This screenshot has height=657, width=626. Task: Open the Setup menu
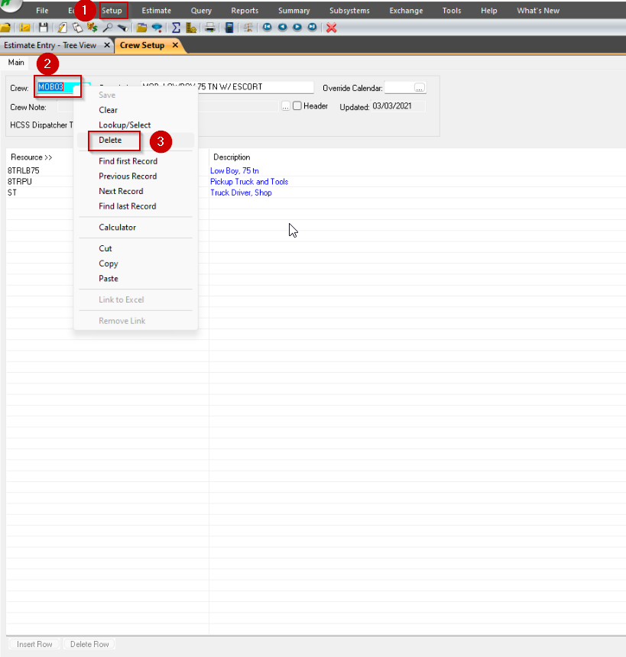[112, 11]
